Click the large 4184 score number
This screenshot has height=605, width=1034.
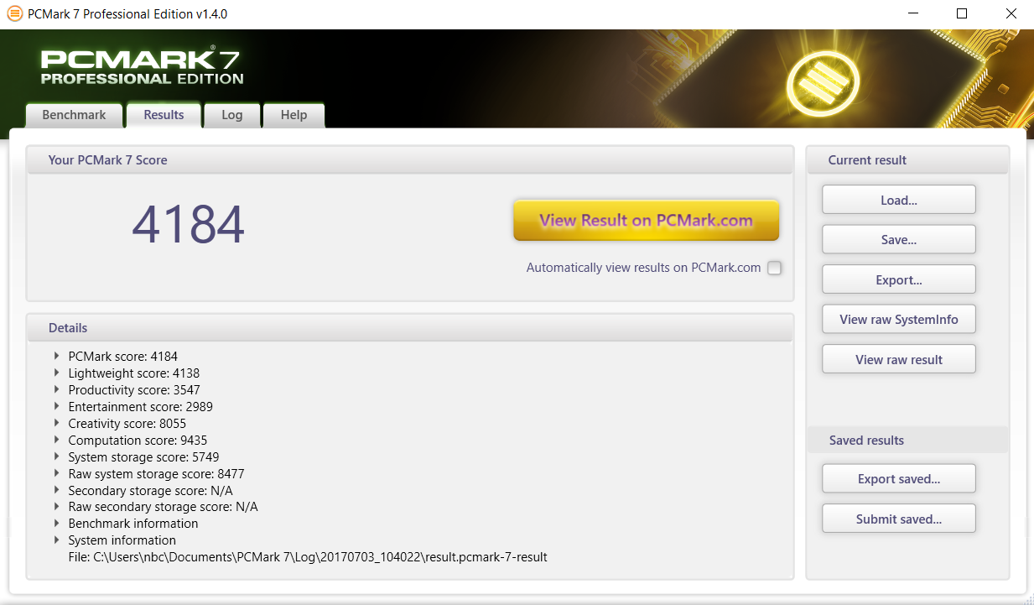pos(189,225)
